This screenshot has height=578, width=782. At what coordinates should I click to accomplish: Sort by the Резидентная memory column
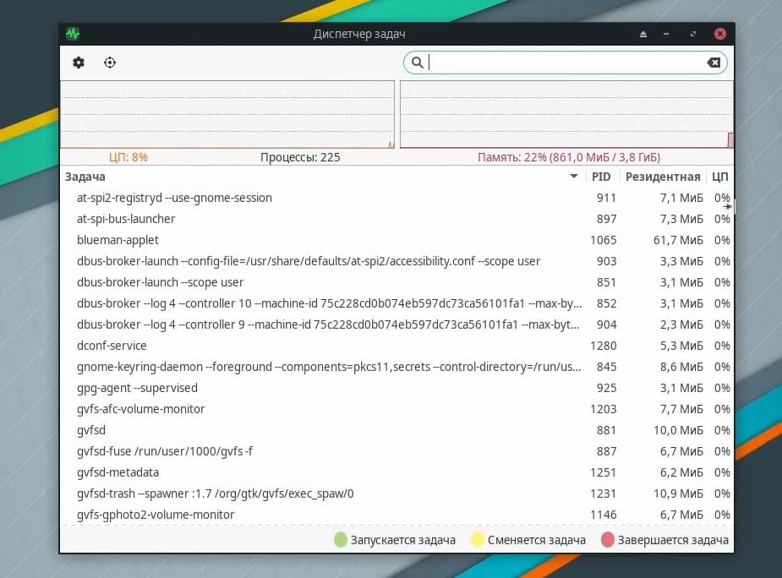663,177
